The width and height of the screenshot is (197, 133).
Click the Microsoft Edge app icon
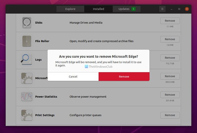(x=27, y=78)
